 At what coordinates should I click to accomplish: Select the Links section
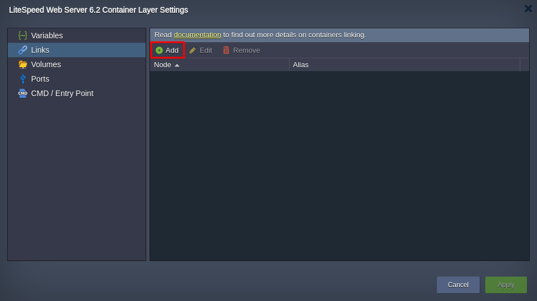coord(77,50)
